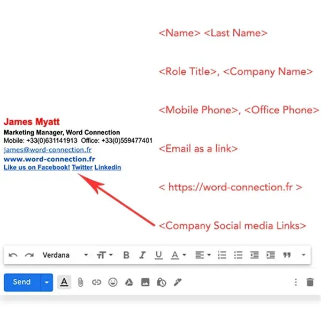
Task: Click the Office: +33(0)559477401 number
Action: coord(117,141)
